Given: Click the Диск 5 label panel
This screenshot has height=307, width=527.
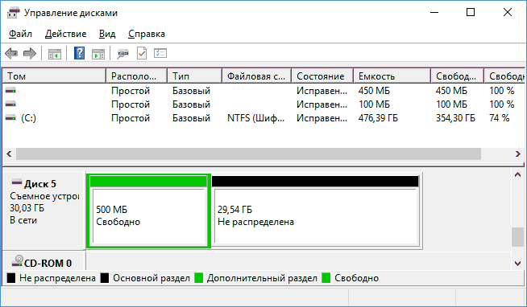Looking at the screenshot, I should coord(44,211).
